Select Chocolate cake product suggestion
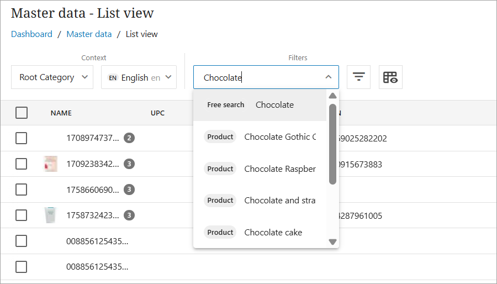This screenshot has width=497, height=284. 273,233
